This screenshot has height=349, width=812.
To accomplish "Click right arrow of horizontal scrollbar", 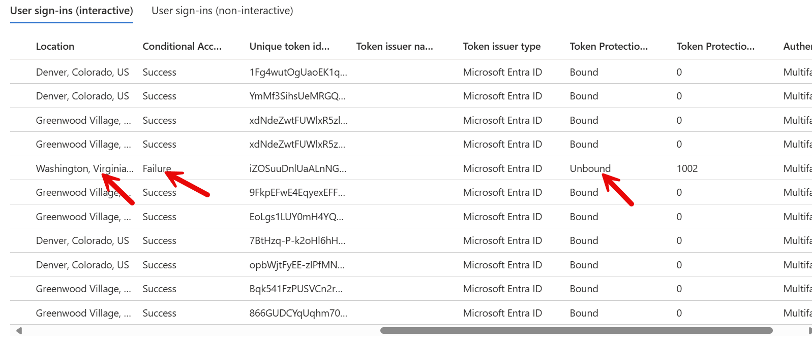I will click(x=809, y=331).
